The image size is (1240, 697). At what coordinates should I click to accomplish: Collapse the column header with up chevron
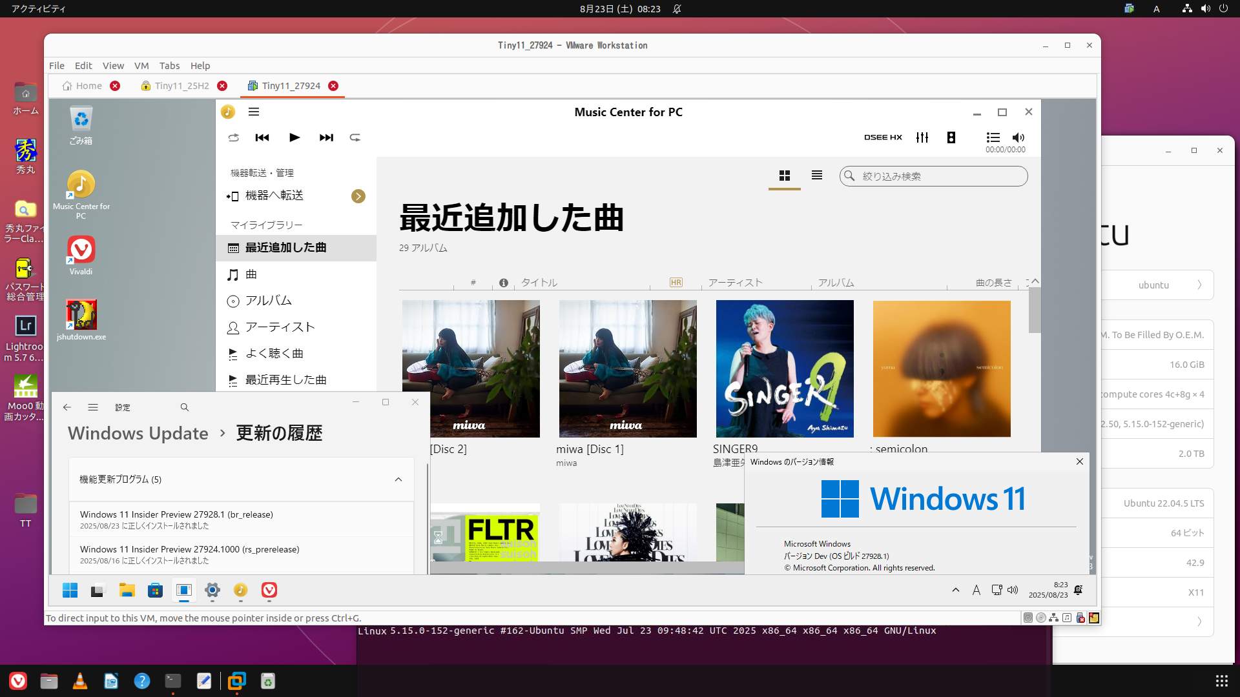1035,281
